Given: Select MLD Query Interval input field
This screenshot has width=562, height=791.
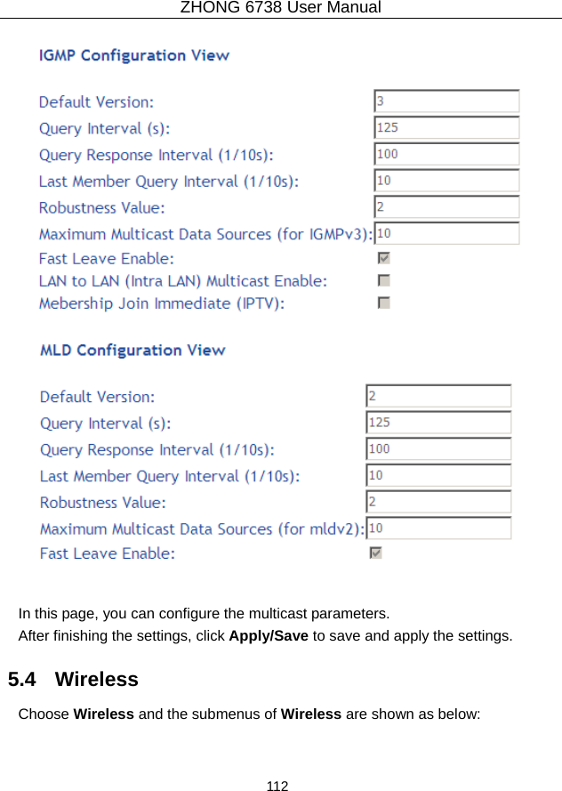Looking at the screenshot, I should point(439,423).
